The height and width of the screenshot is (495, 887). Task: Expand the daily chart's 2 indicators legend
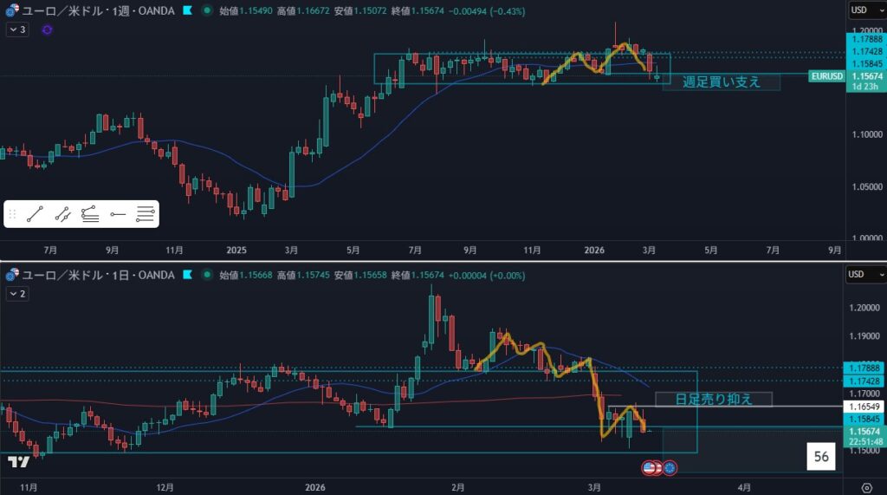17,294
